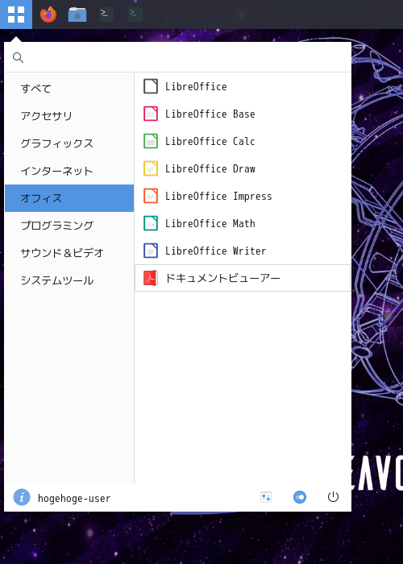The height and width of the screenshot is (564, 403).
Task: Click the LibreOffice Base label
Action: 210,114
